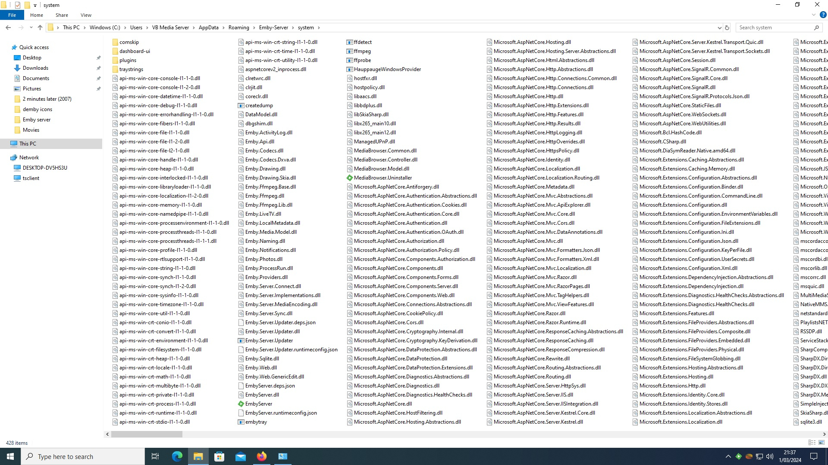Switch to details view button

point(812,443)
